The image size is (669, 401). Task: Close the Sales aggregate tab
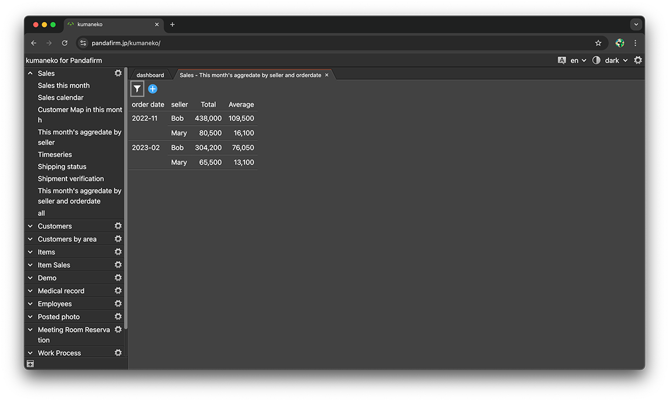(x=327, y=75)
